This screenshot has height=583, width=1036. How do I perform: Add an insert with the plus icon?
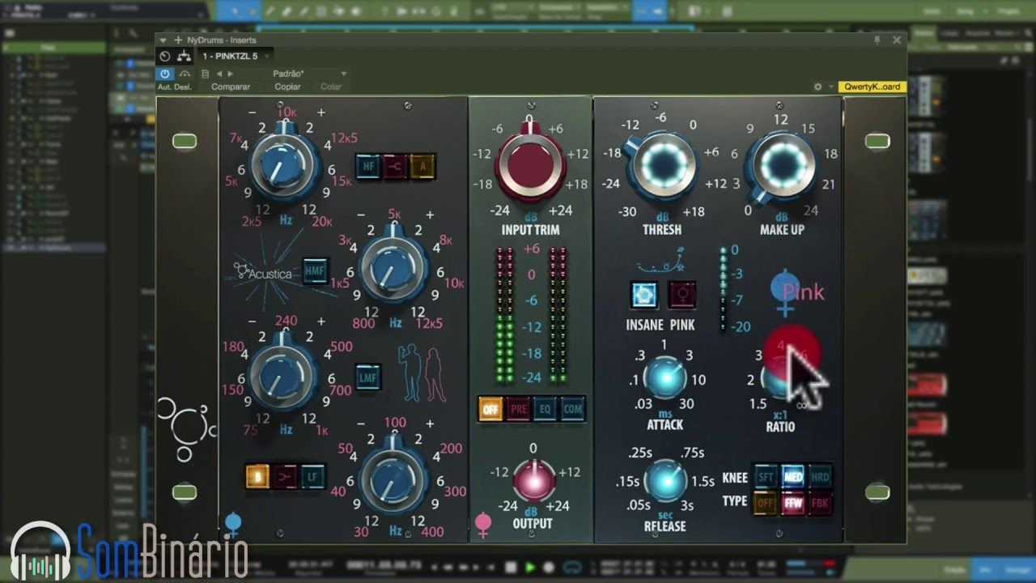pos(178,40)
